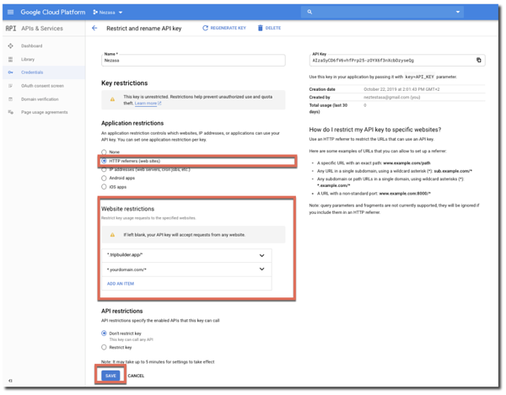Click the Nezasa project icon in header
Viewport: 506px width, 395px height.
(x=95, y=13)
